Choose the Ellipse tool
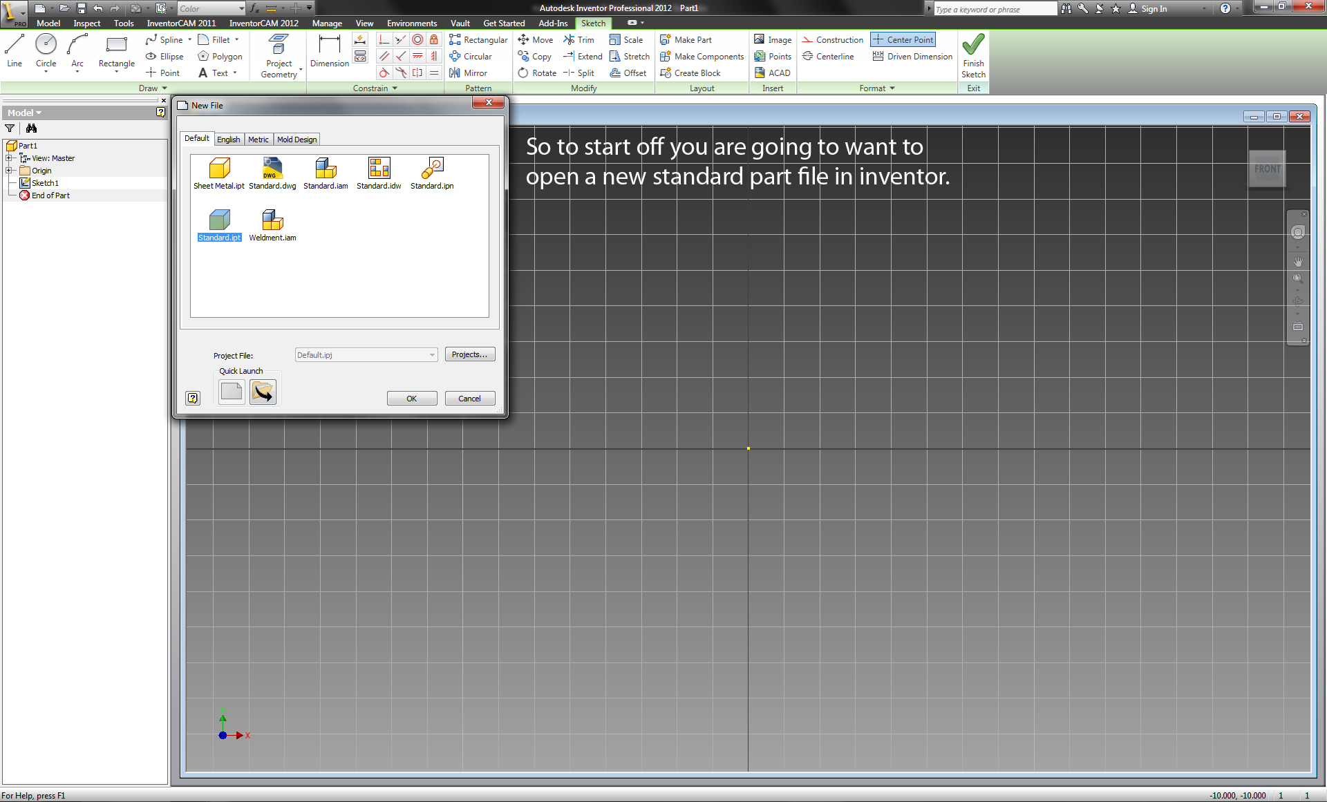The width and height of the screenshot is (1327, 802). coord(165,57)
